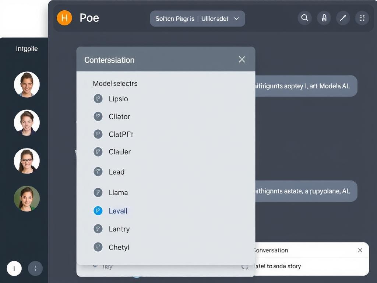Image resolution: width=377 pixels, height=283 pixels.
Task: Expand the Solton Plugr is dropdown chevron
Action: tap(236, 18)
